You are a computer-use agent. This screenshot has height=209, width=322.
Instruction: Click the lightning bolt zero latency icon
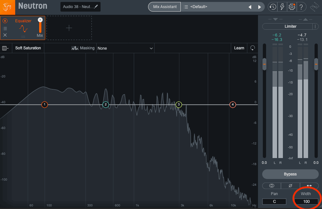point(282,7)
